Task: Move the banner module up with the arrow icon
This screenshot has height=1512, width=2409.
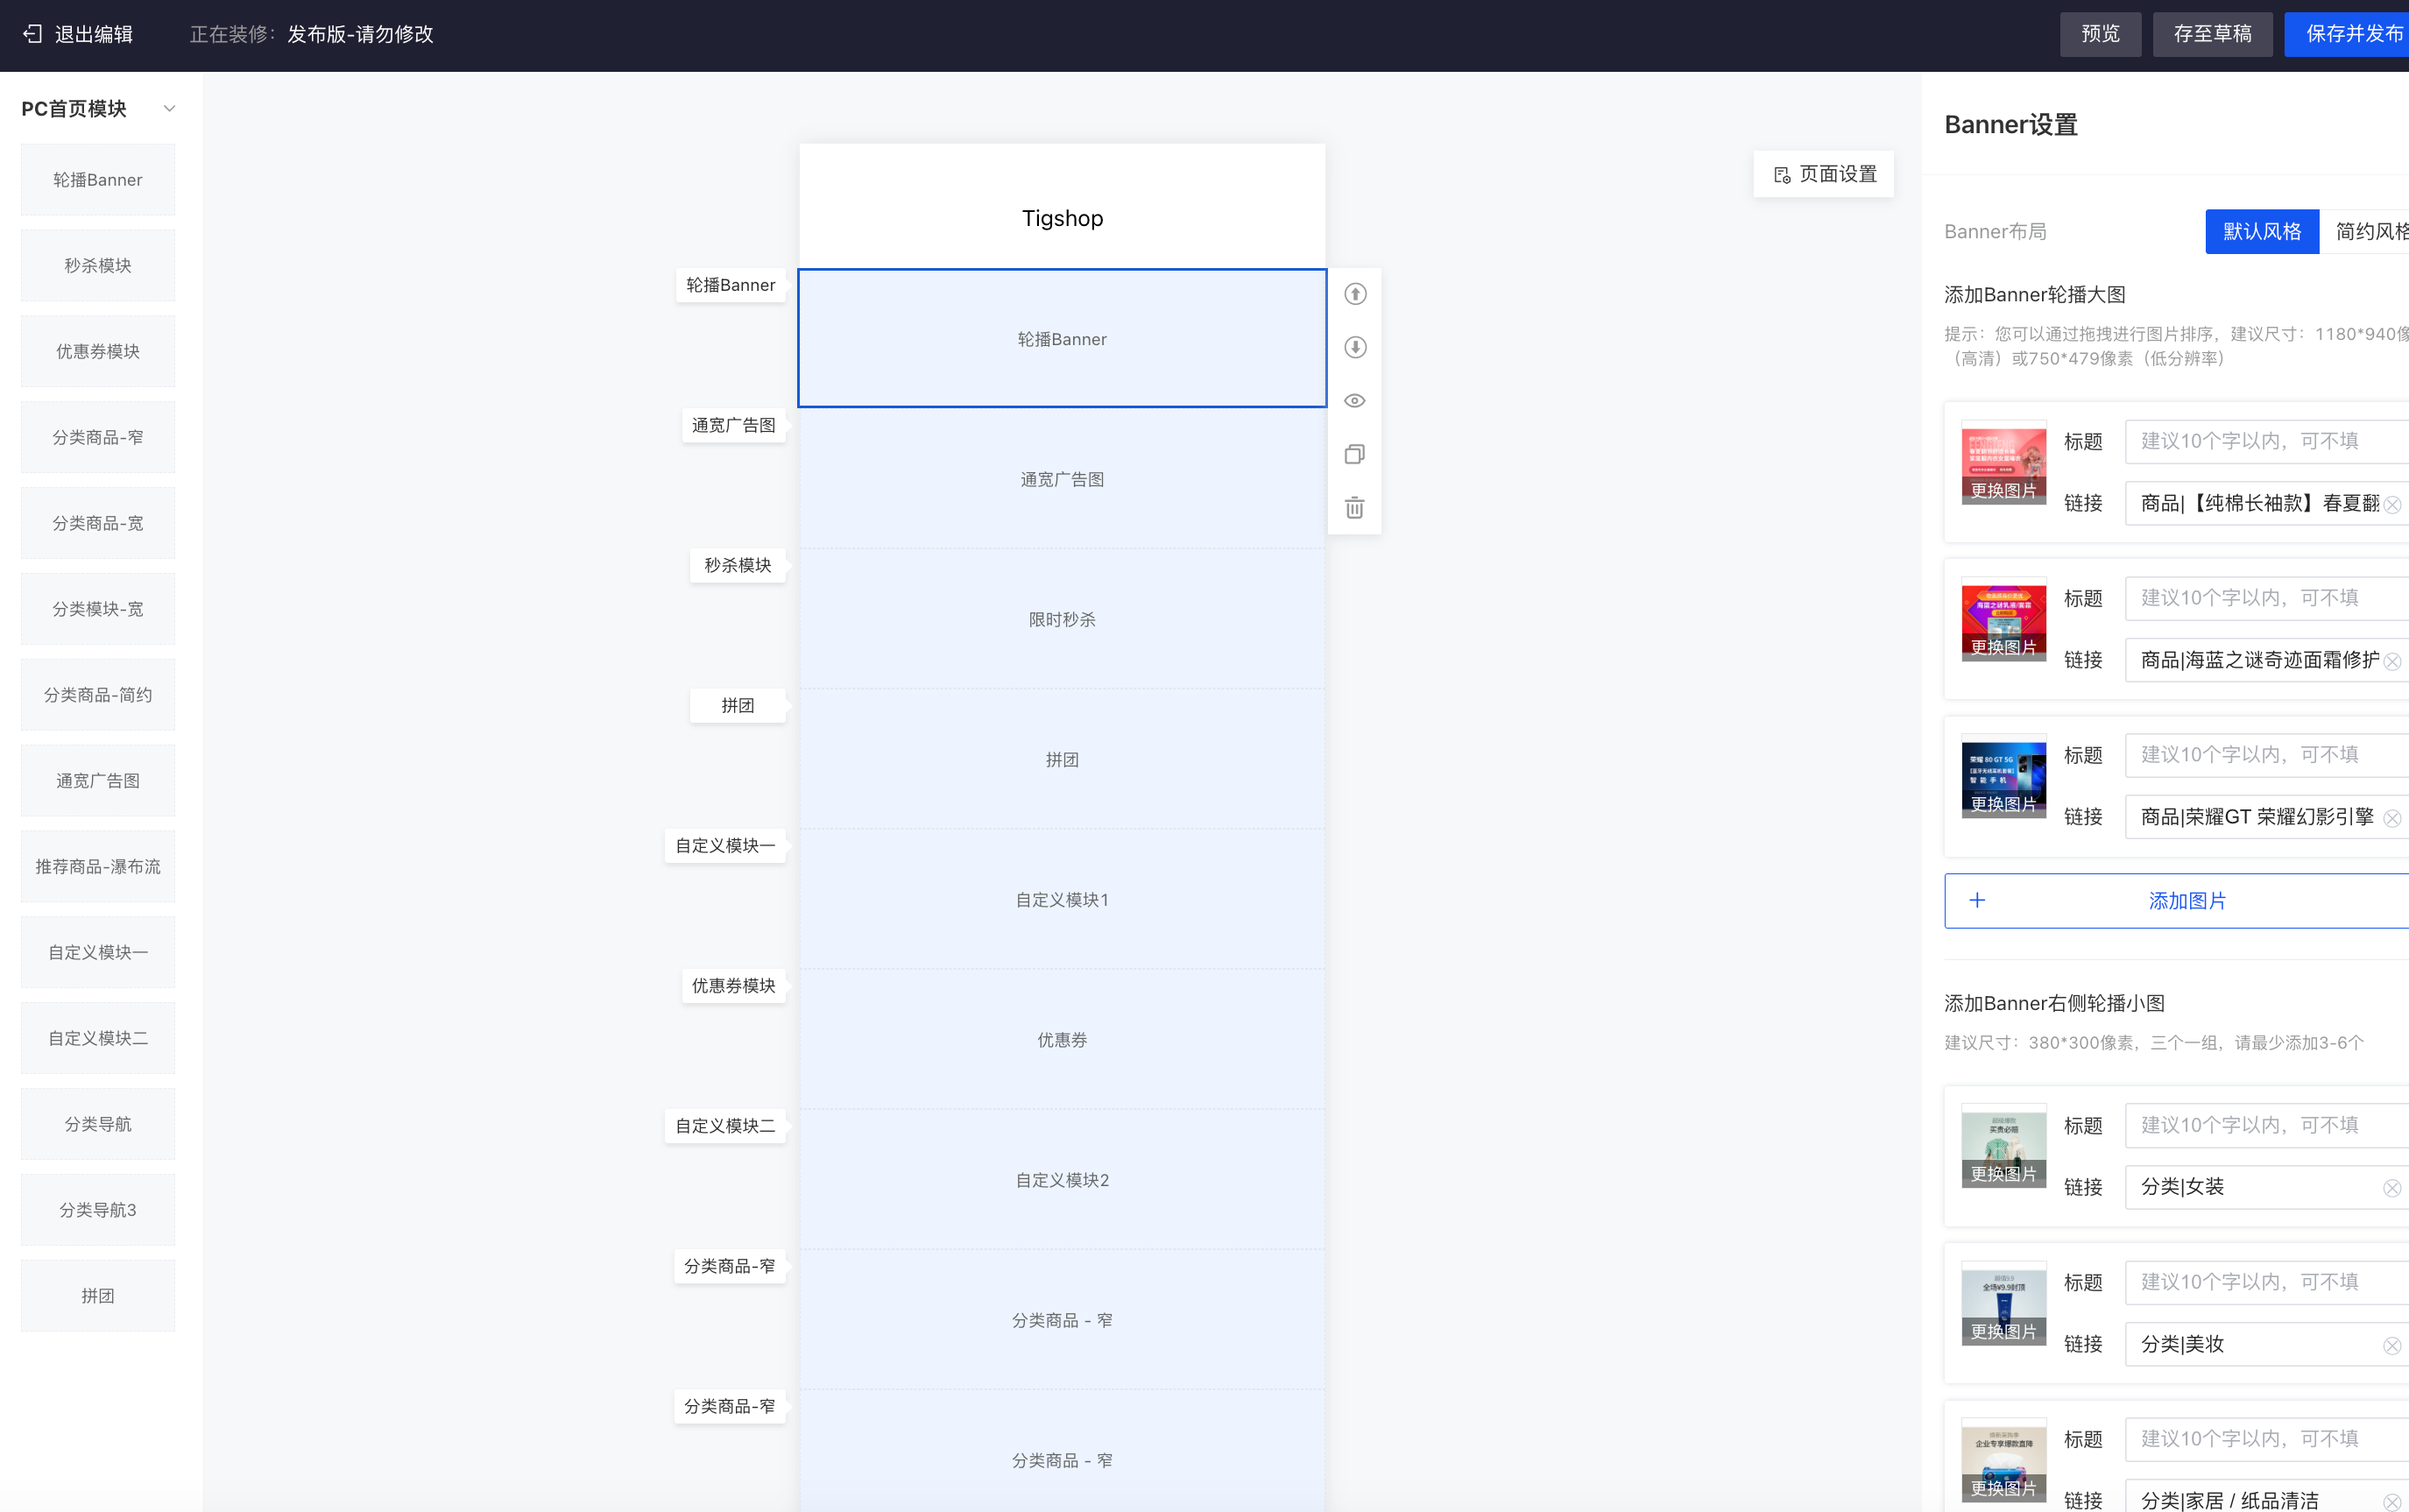Action: [1354, 294]
